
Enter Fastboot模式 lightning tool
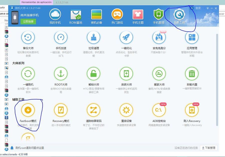(x=28, y=110)
